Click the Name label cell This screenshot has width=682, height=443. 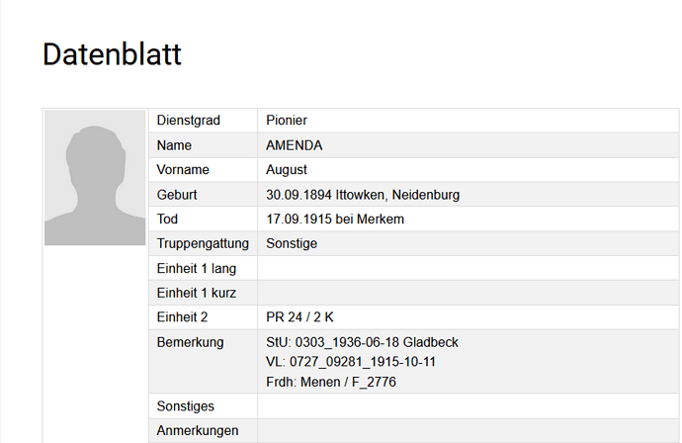[x=203, y=145]
